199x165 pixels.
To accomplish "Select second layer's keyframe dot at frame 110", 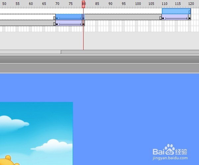I will point(163,18).
